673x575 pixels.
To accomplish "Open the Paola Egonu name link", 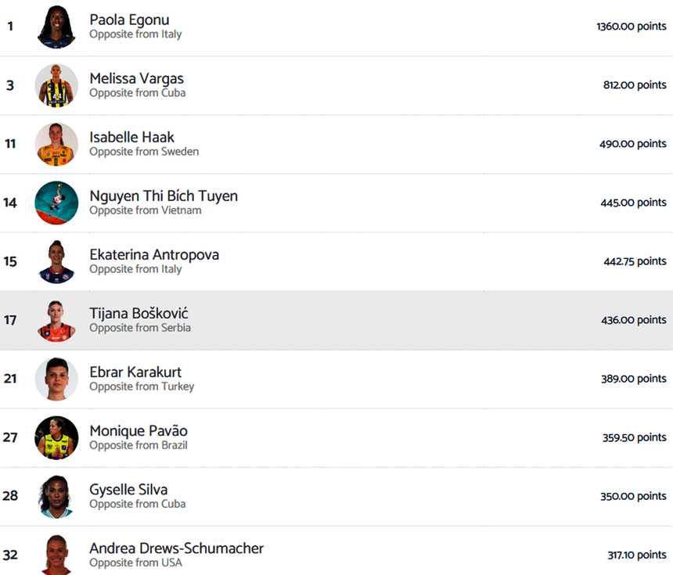I will 129,20.
